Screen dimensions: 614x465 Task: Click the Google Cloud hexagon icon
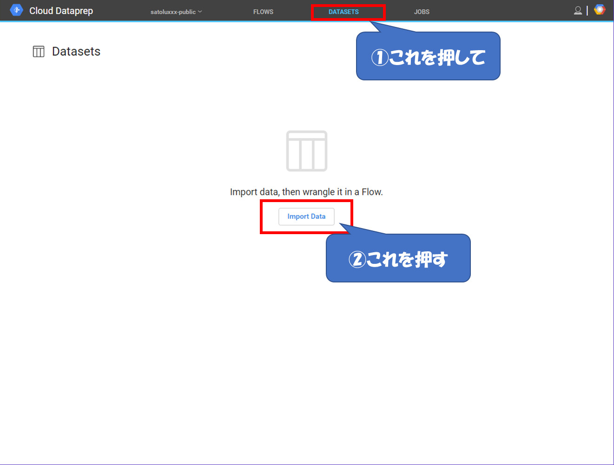(600, 10)
